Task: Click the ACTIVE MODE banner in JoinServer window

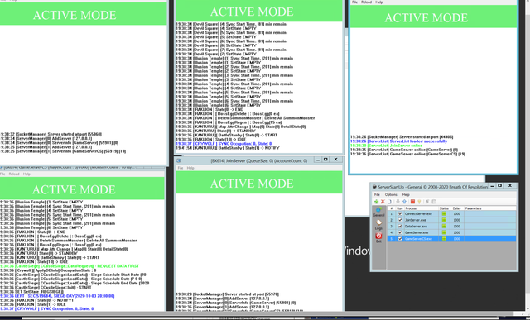Action: (x=259, y=183)
